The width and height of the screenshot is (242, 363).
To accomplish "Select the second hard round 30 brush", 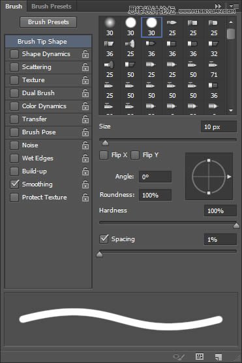I will [x=130, y=27].
